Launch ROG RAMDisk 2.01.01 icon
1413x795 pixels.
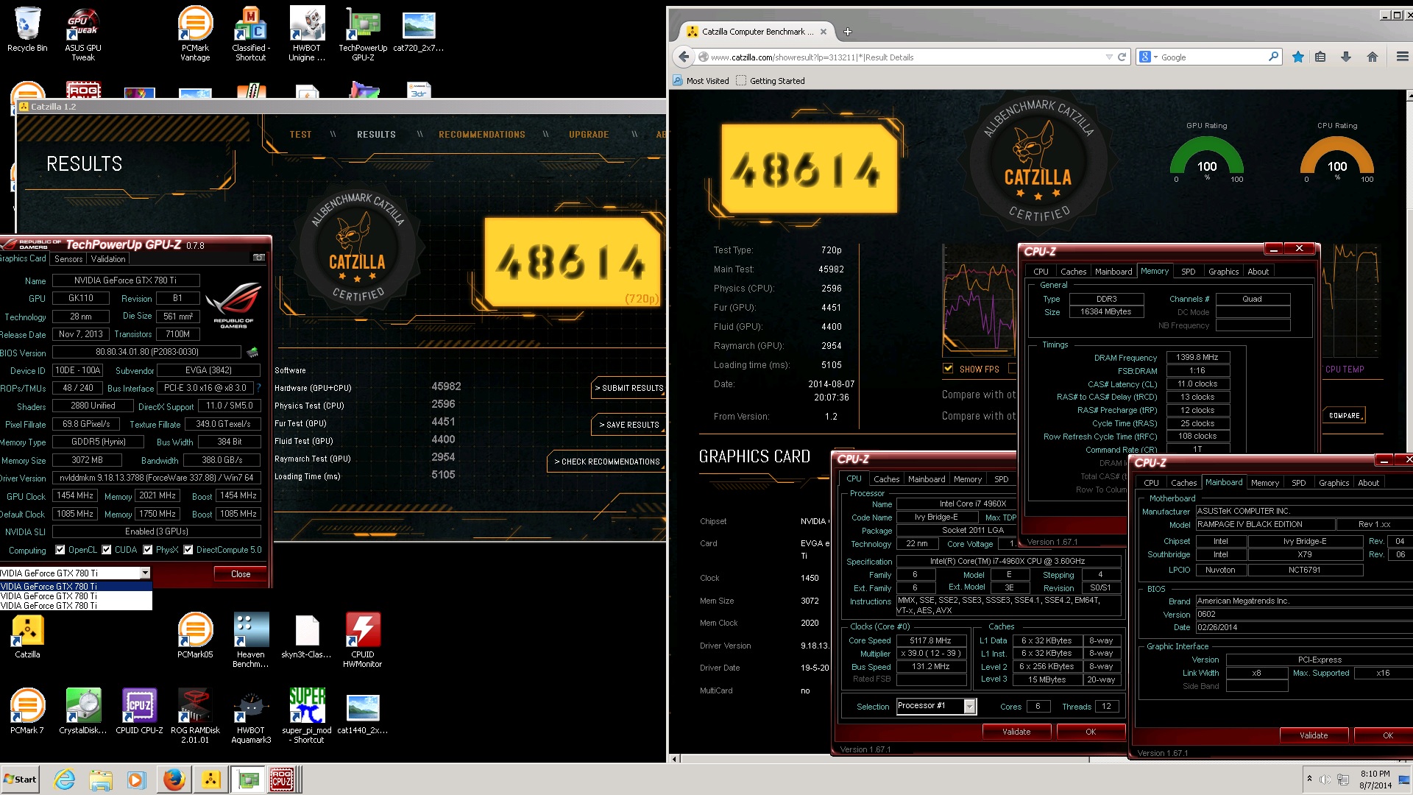195,715
